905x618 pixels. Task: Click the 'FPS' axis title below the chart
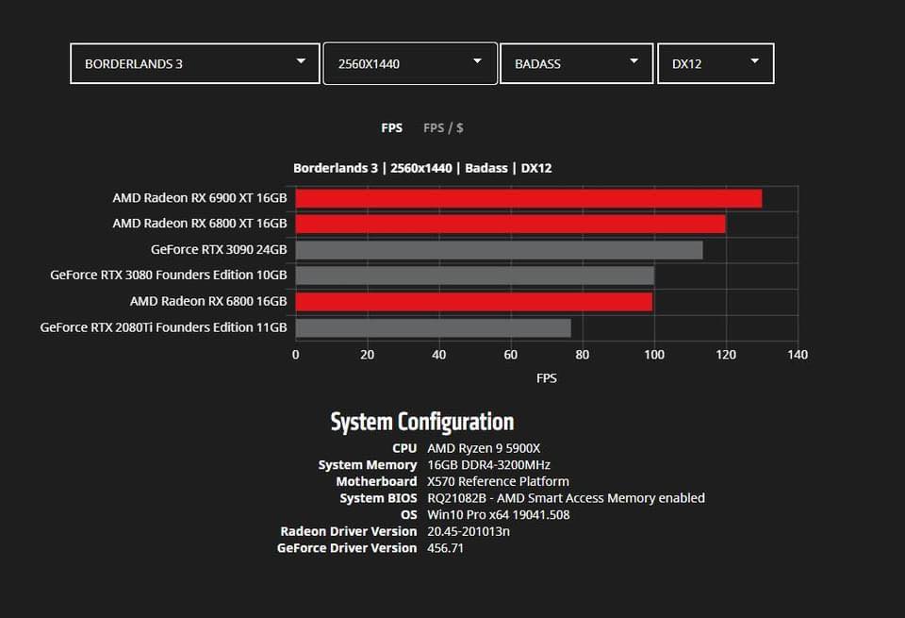click(x=547, y=378)
